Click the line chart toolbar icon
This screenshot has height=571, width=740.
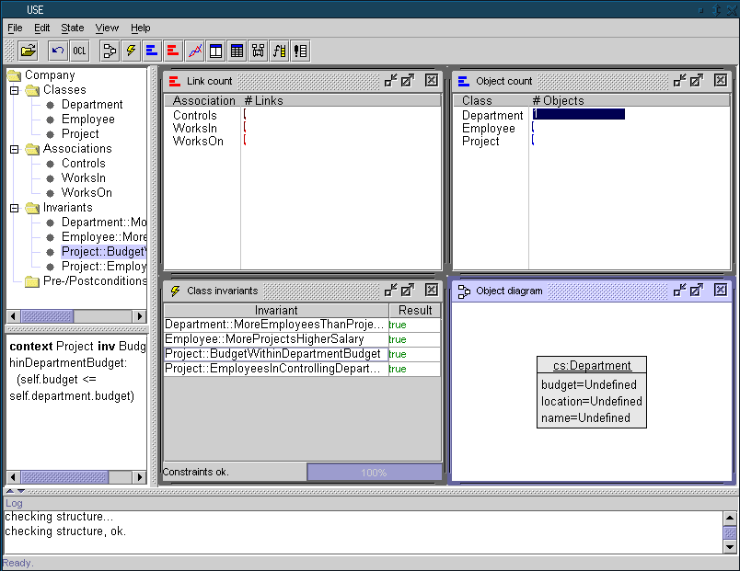coord(194,51)
